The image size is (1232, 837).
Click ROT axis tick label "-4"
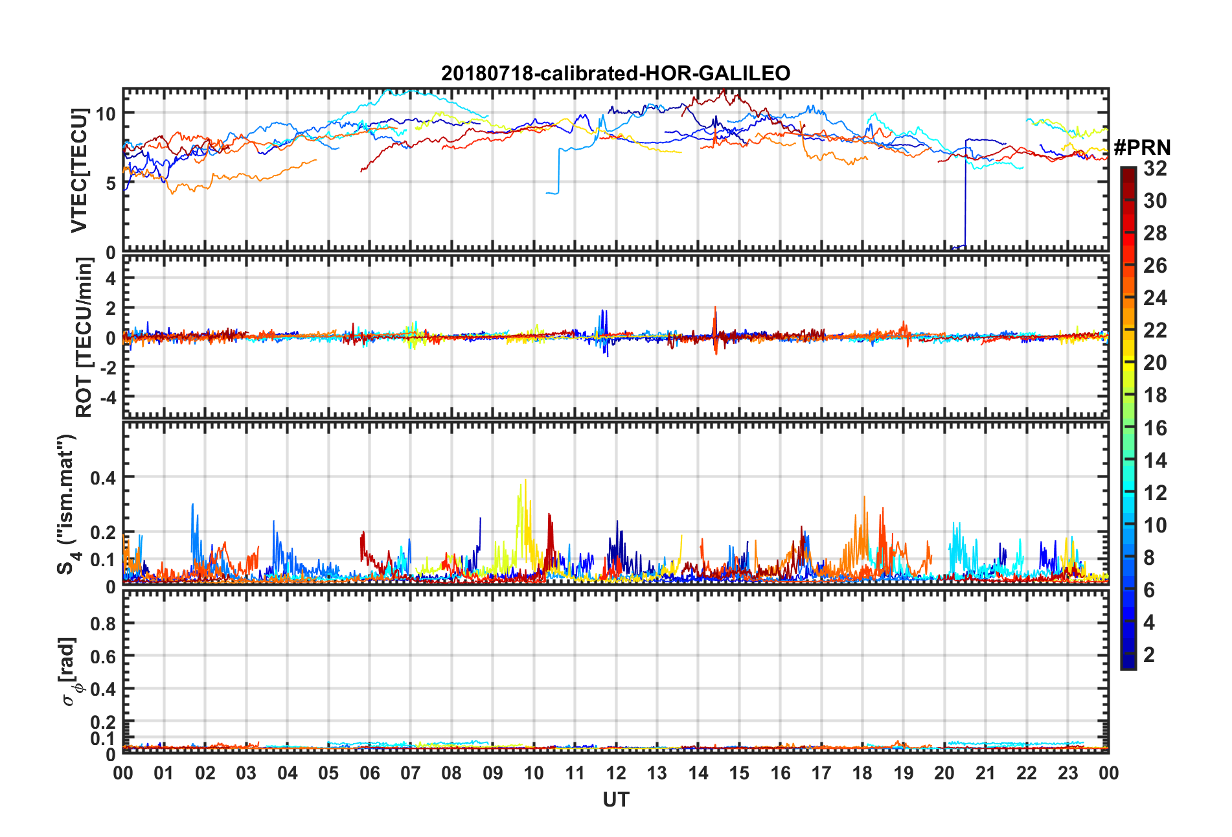[x=108, y=396]
